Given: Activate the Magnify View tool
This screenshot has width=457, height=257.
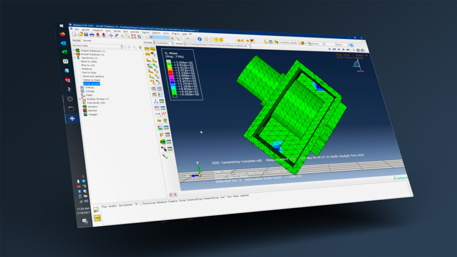Looking at the screenshot, I should 122,36.
